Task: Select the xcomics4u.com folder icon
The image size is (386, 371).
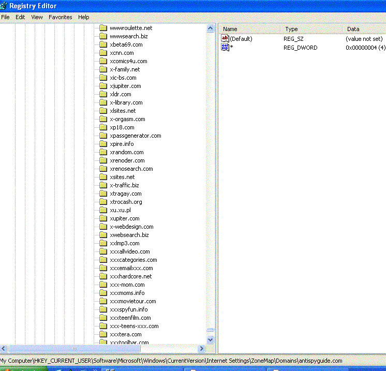Action: click(x=103, y=61)
